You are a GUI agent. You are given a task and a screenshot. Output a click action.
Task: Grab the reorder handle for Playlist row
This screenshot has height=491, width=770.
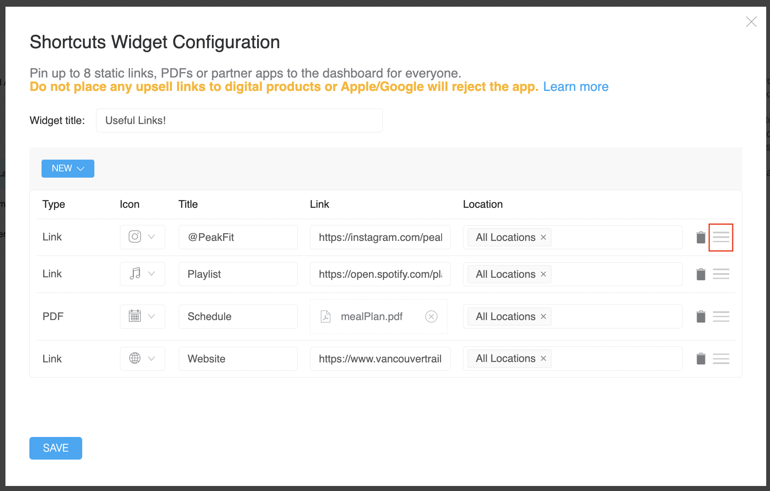[721, 274]
